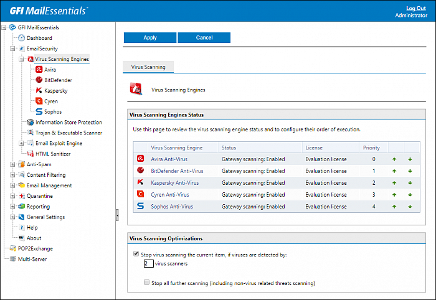Image resolution: width=436 pixels, height=300 pixels.
Task: Click the Dashboard clock icon
Action: (21, 38)
